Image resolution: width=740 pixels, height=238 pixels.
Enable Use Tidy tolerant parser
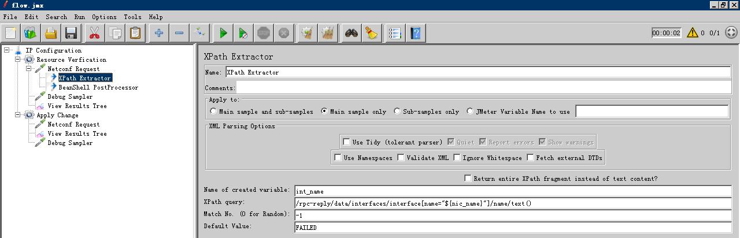pyautogui.click(x=346, y=142)
